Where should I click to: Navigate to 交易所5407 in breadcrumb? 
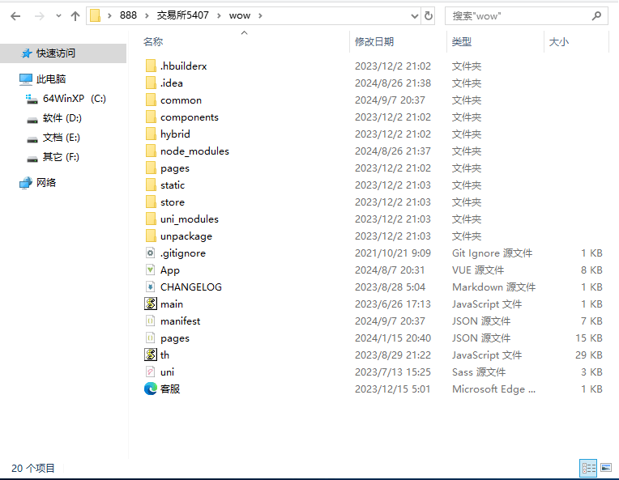pos(183,15)
